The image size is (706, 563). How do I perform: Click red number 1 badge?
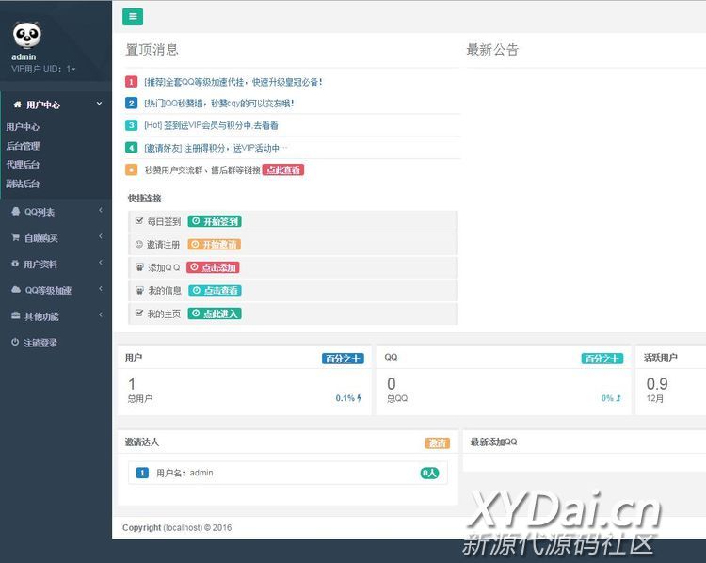131,82
